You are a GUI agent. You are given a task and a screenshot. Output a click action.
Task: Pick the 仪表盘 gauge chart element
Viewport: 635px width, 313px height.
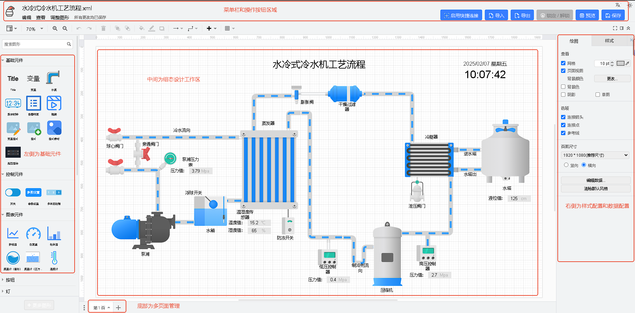click(x=33, y=234)
